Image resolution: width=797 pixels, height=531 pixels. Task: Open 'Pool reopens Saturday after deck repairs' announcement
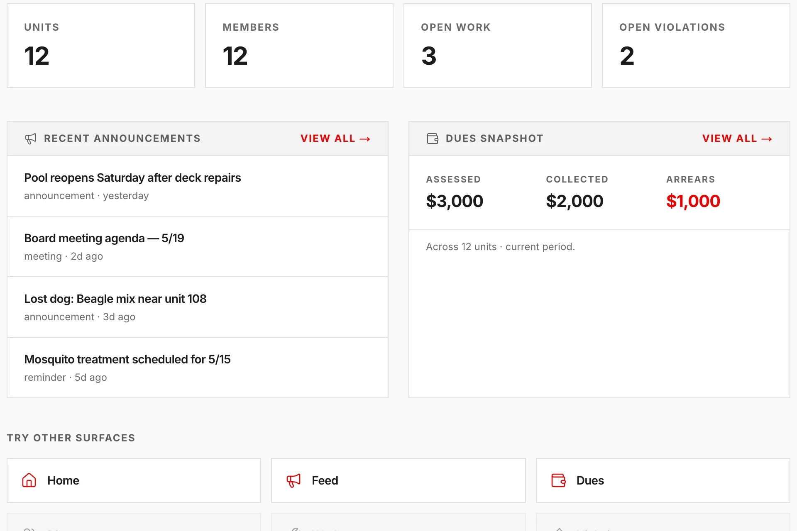(198, 186)
